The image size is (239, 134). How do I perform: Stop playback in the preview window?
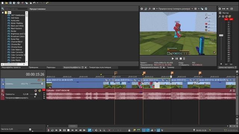pos(181,58)
